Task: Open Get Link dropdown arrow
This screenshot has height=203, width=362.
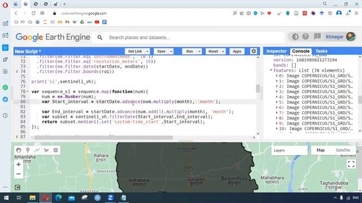Action: click(147, 51)
